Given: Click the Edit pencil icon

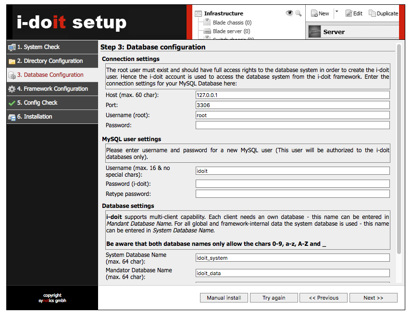Looking at the screenshot, I should [349, 13].
